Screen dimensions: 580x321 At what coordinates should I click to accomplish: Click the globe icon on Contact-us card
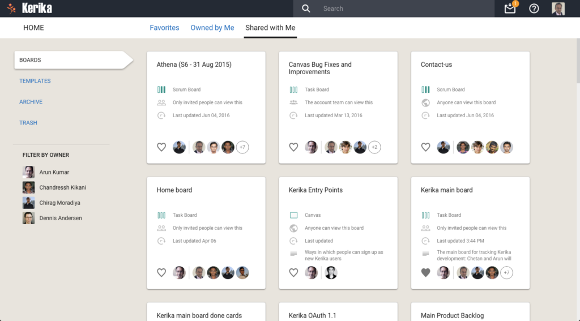tap(425, 102)
